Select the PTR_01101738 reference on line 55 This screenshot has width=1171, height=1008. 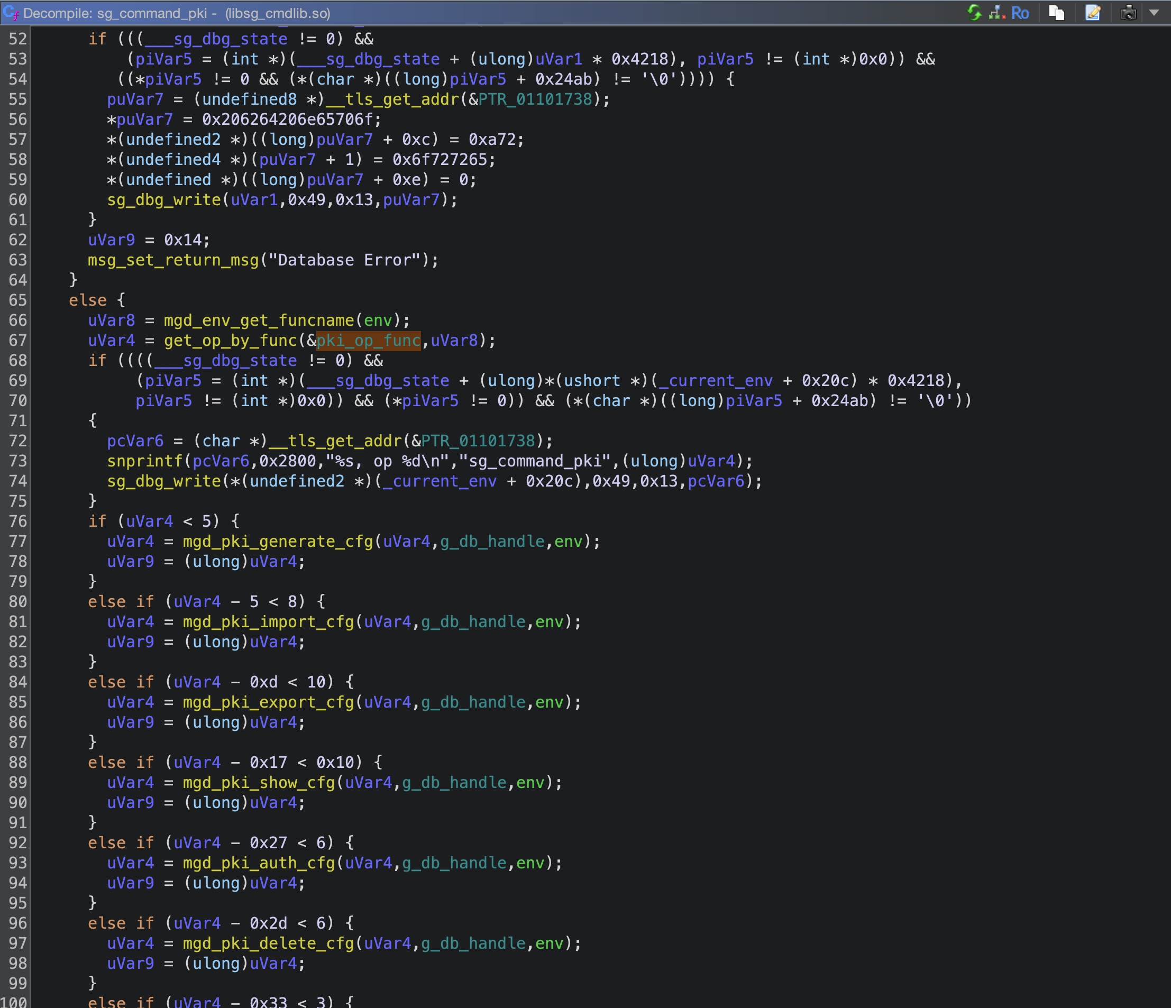point(535,99)
